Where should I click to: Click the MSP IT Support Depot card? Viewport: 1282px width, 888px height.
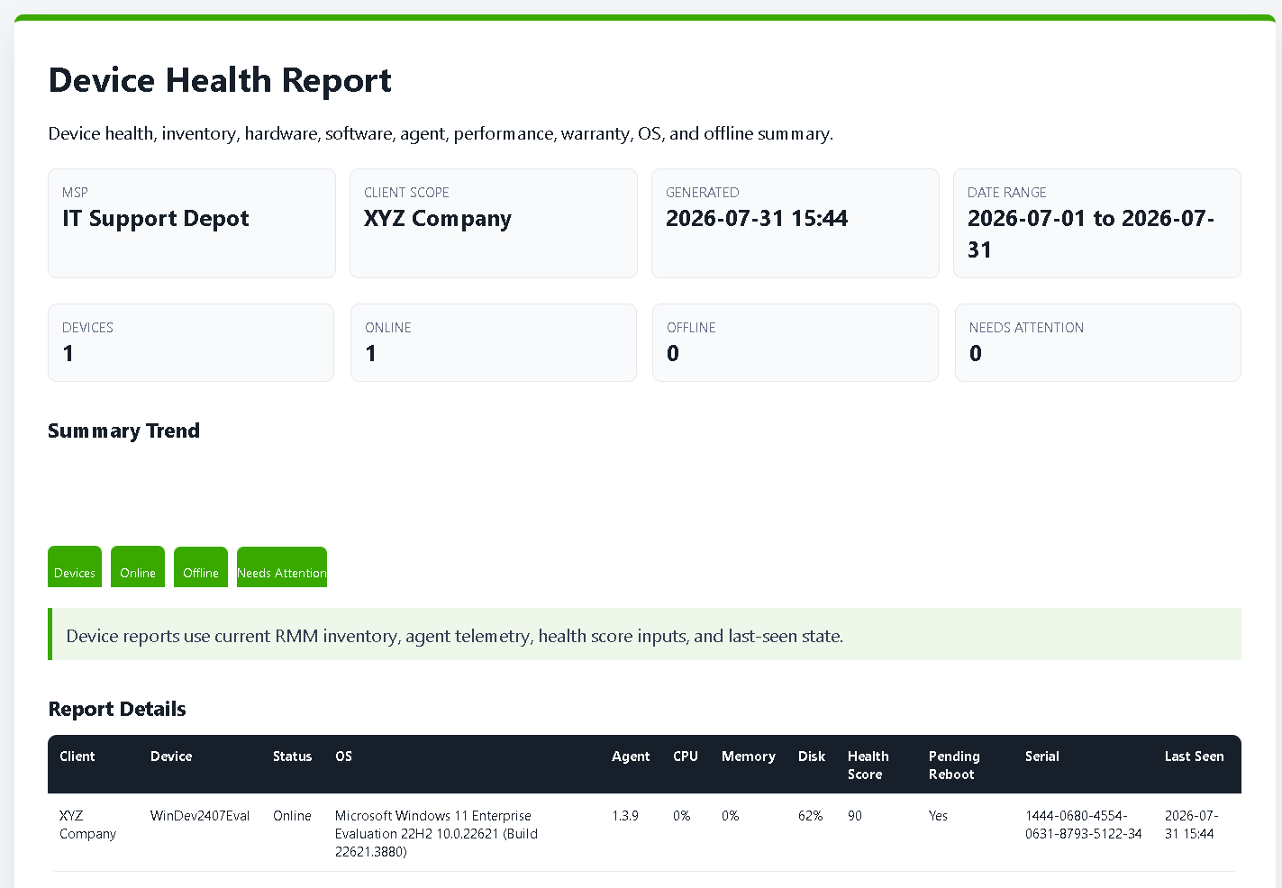(x=192, y=223)
